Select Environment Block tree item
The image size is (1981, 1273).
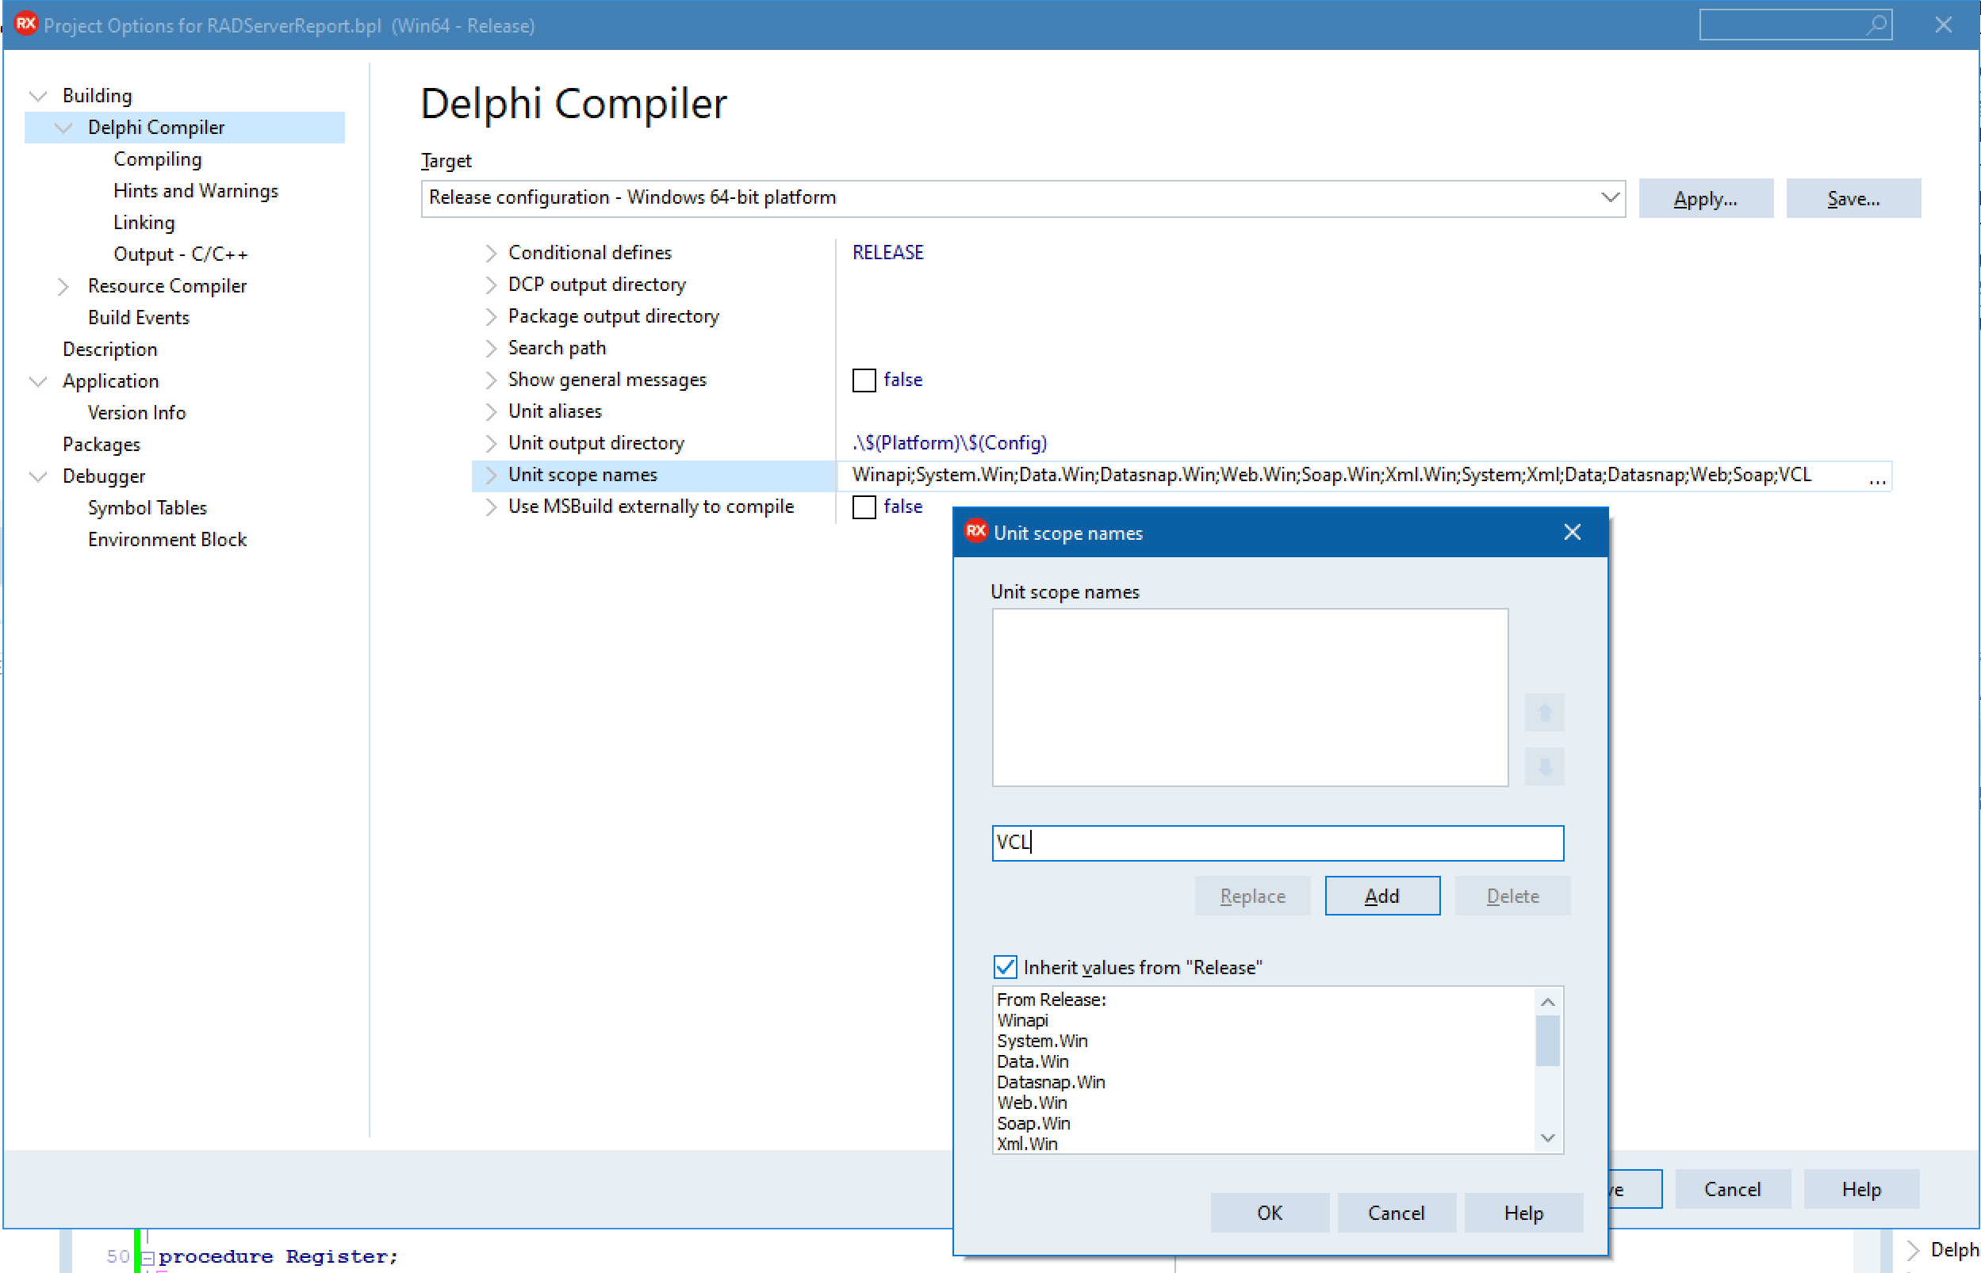click(167, 540)
